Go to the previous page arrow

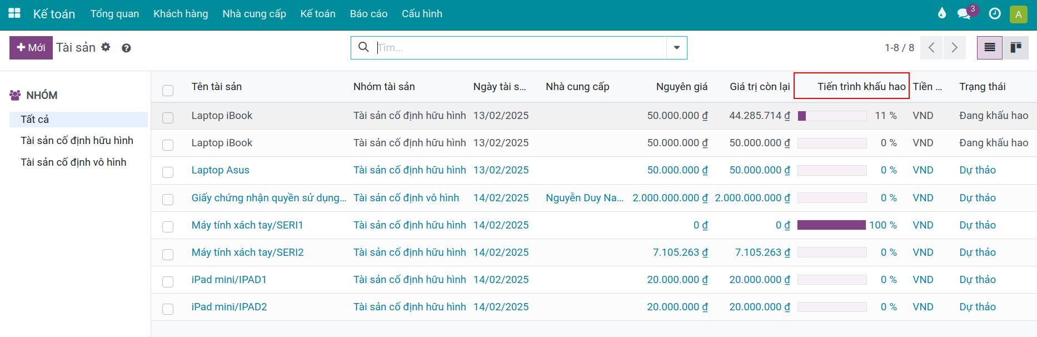[x=931, y=48]
